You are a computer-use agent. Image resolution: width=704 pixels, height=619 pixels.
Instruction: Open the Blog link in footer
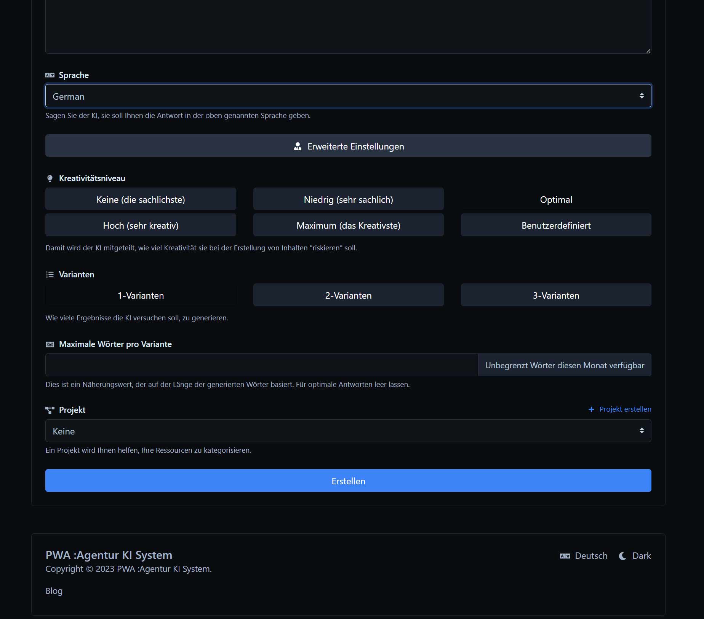click(x=54, y=591)
